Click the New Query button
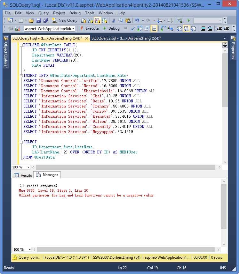Image resolution: width=239 pixels, height=274 pixels. (x=65, y=20)
